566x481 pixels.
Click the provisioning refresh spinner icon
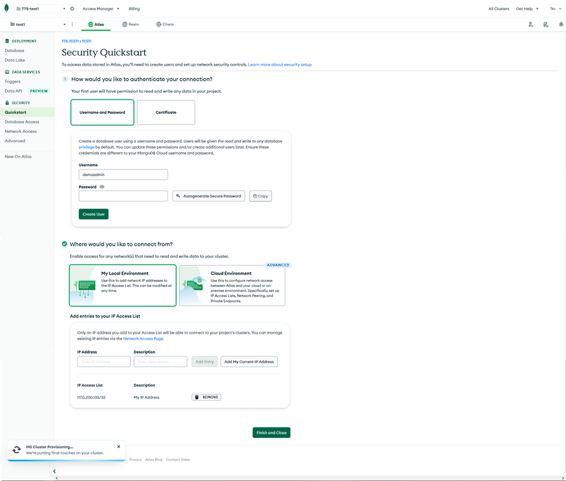pyautogui.click(x=16, y=449)
